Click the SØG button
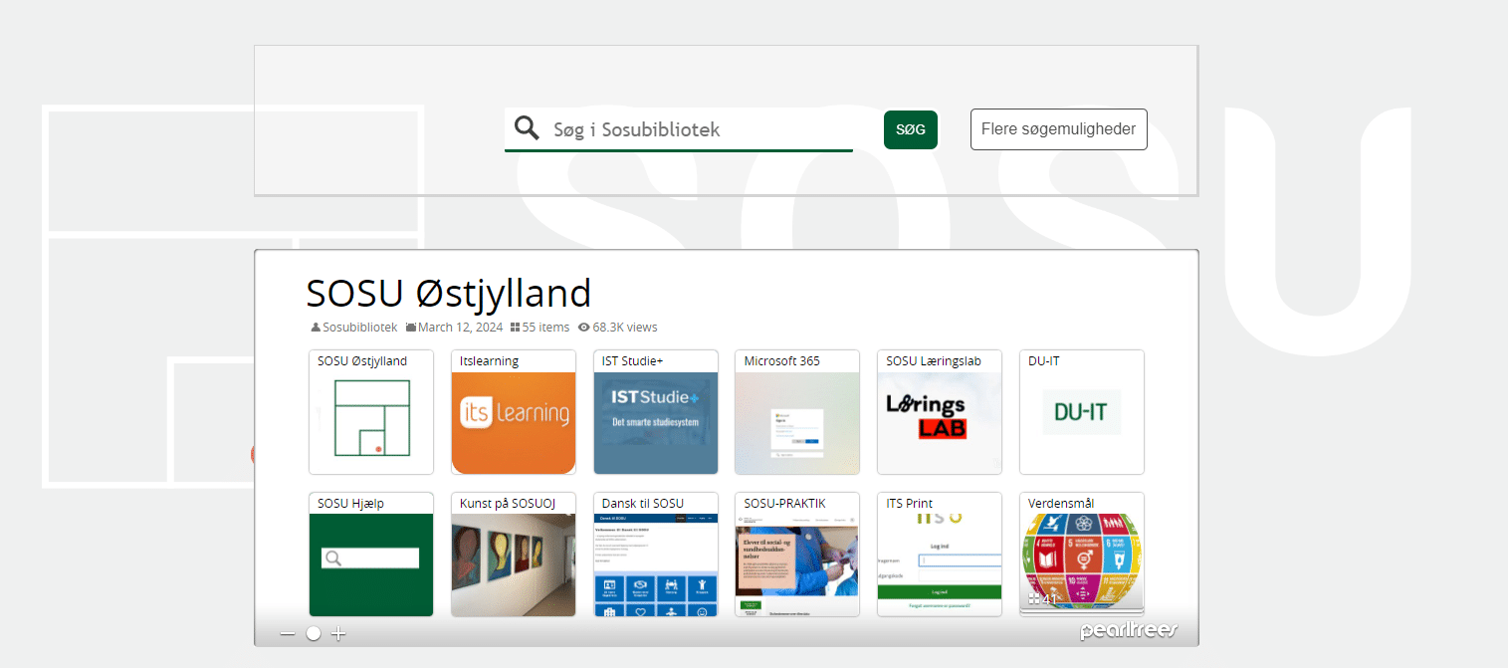The width and height of the screenshot is (1508, 668). click(x=910, y=129)
